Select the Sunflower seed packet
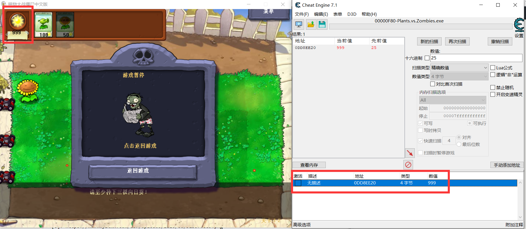This screenshot has height=229, width=526. (65, 25)
